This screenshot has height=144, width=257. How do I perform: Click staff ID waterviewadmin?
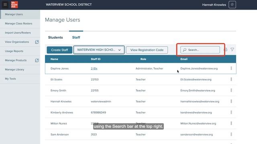point(101,101)
